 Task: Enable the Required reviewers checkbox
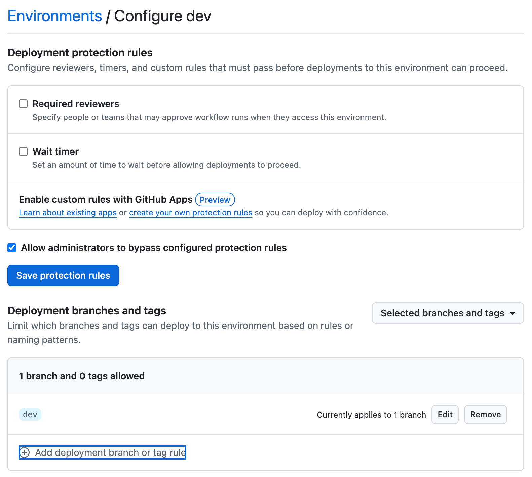23,104
